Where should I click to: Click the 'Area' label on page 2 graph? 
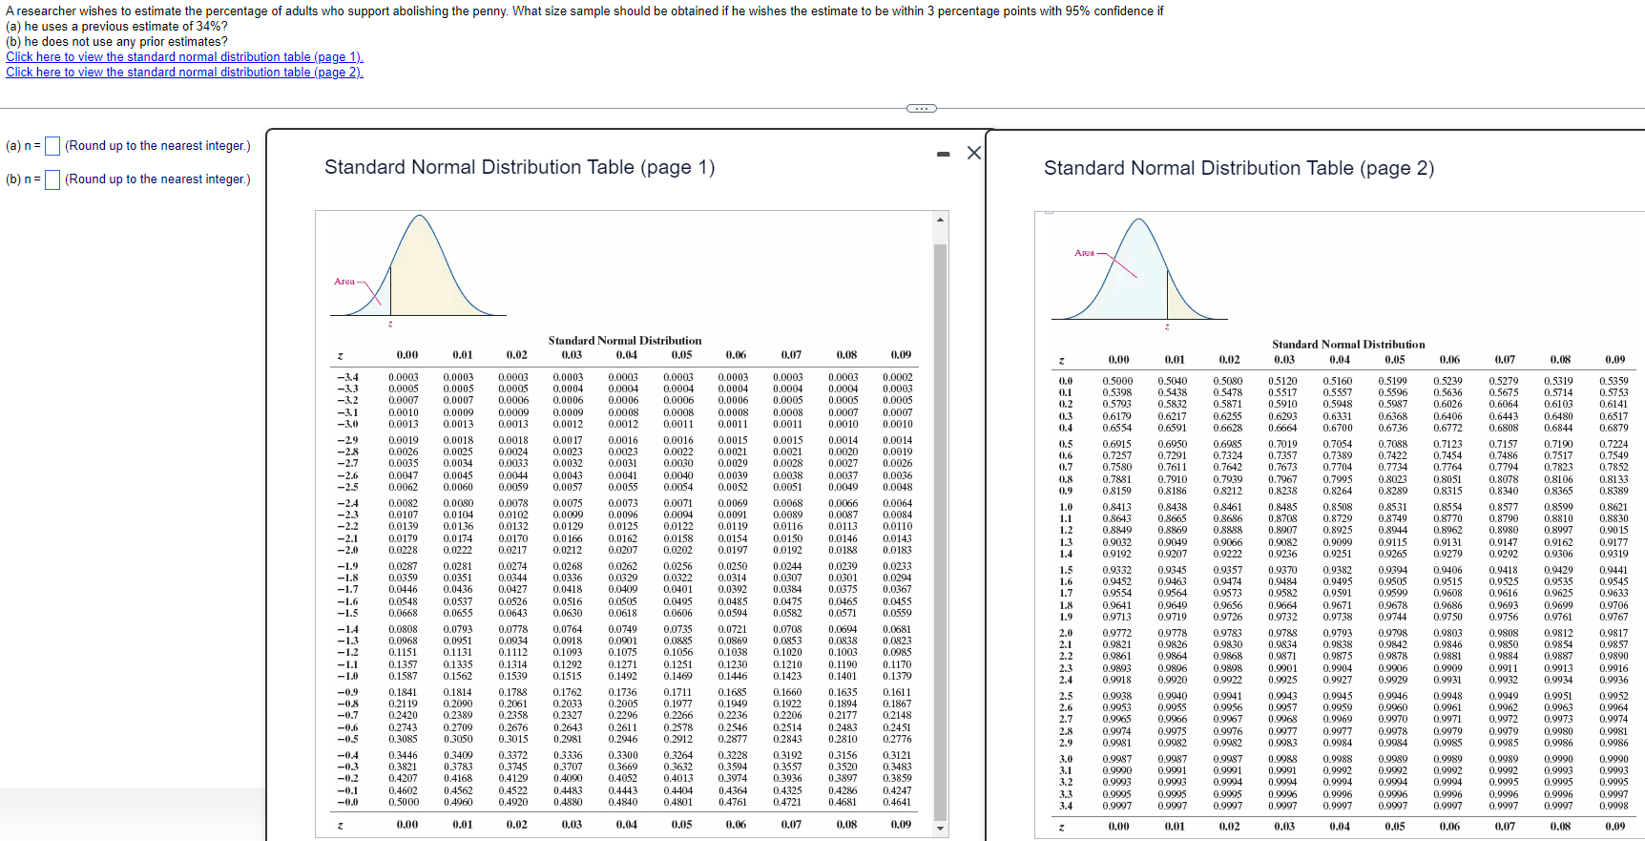[x=1084, y=253]
